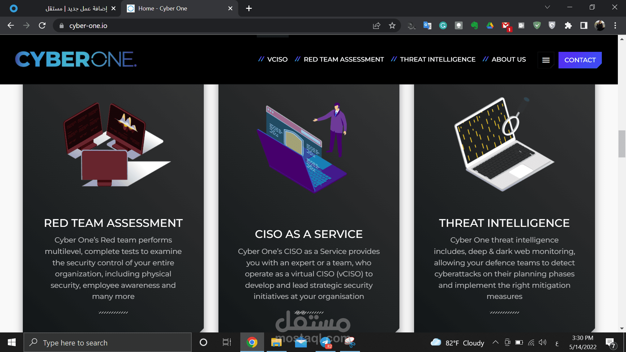Open the Extensions puzzle menu
The height and width of the screenshot is (352, 626).
coord(568,25)
